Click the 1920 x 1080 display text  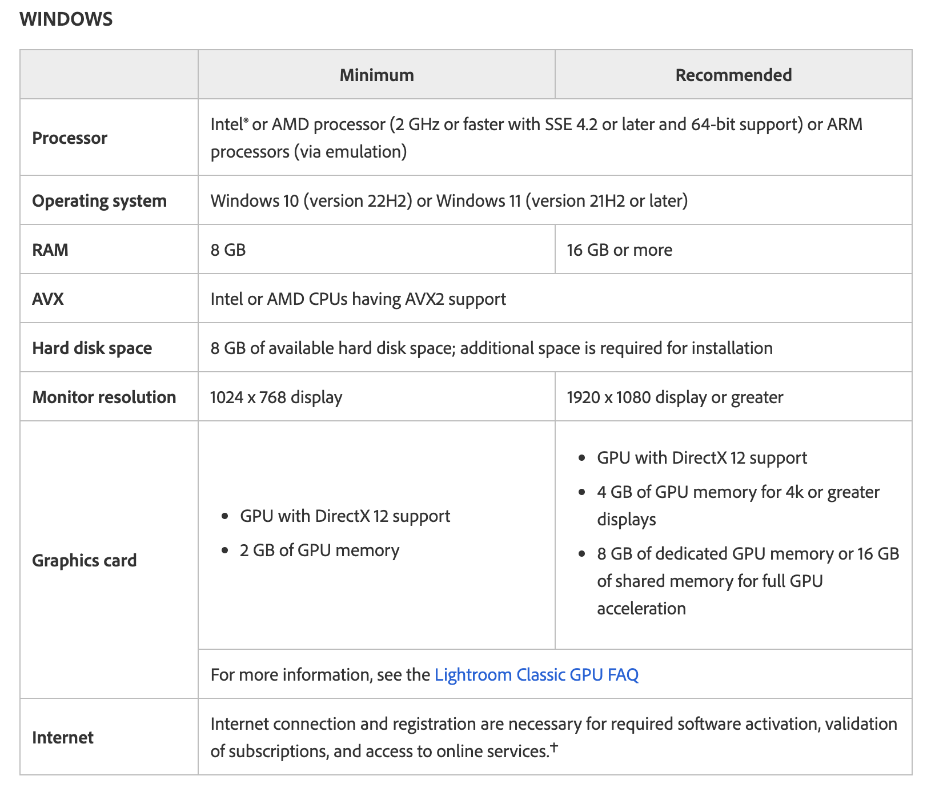675,397
